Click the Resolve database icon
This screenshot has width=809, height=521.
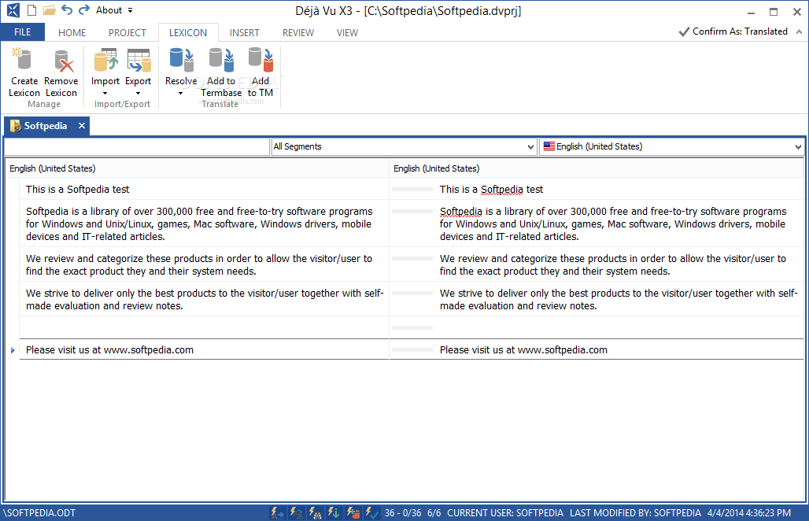tap(181, 60)
